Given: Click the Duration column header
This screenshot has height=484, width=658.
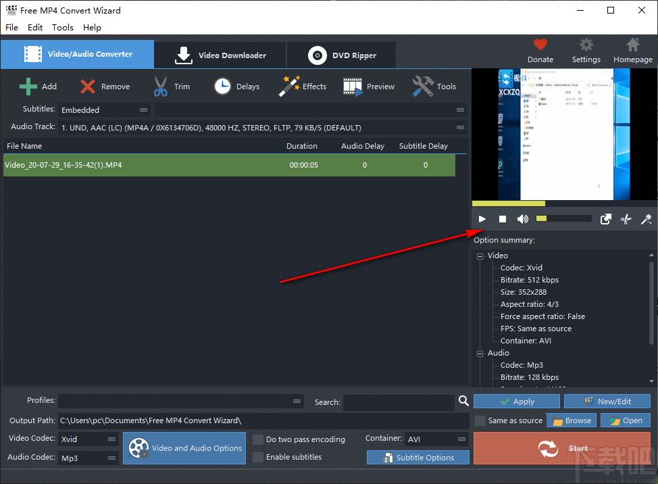Looking at the screenshot, I should pyautogui.click(x=302, y=146).
